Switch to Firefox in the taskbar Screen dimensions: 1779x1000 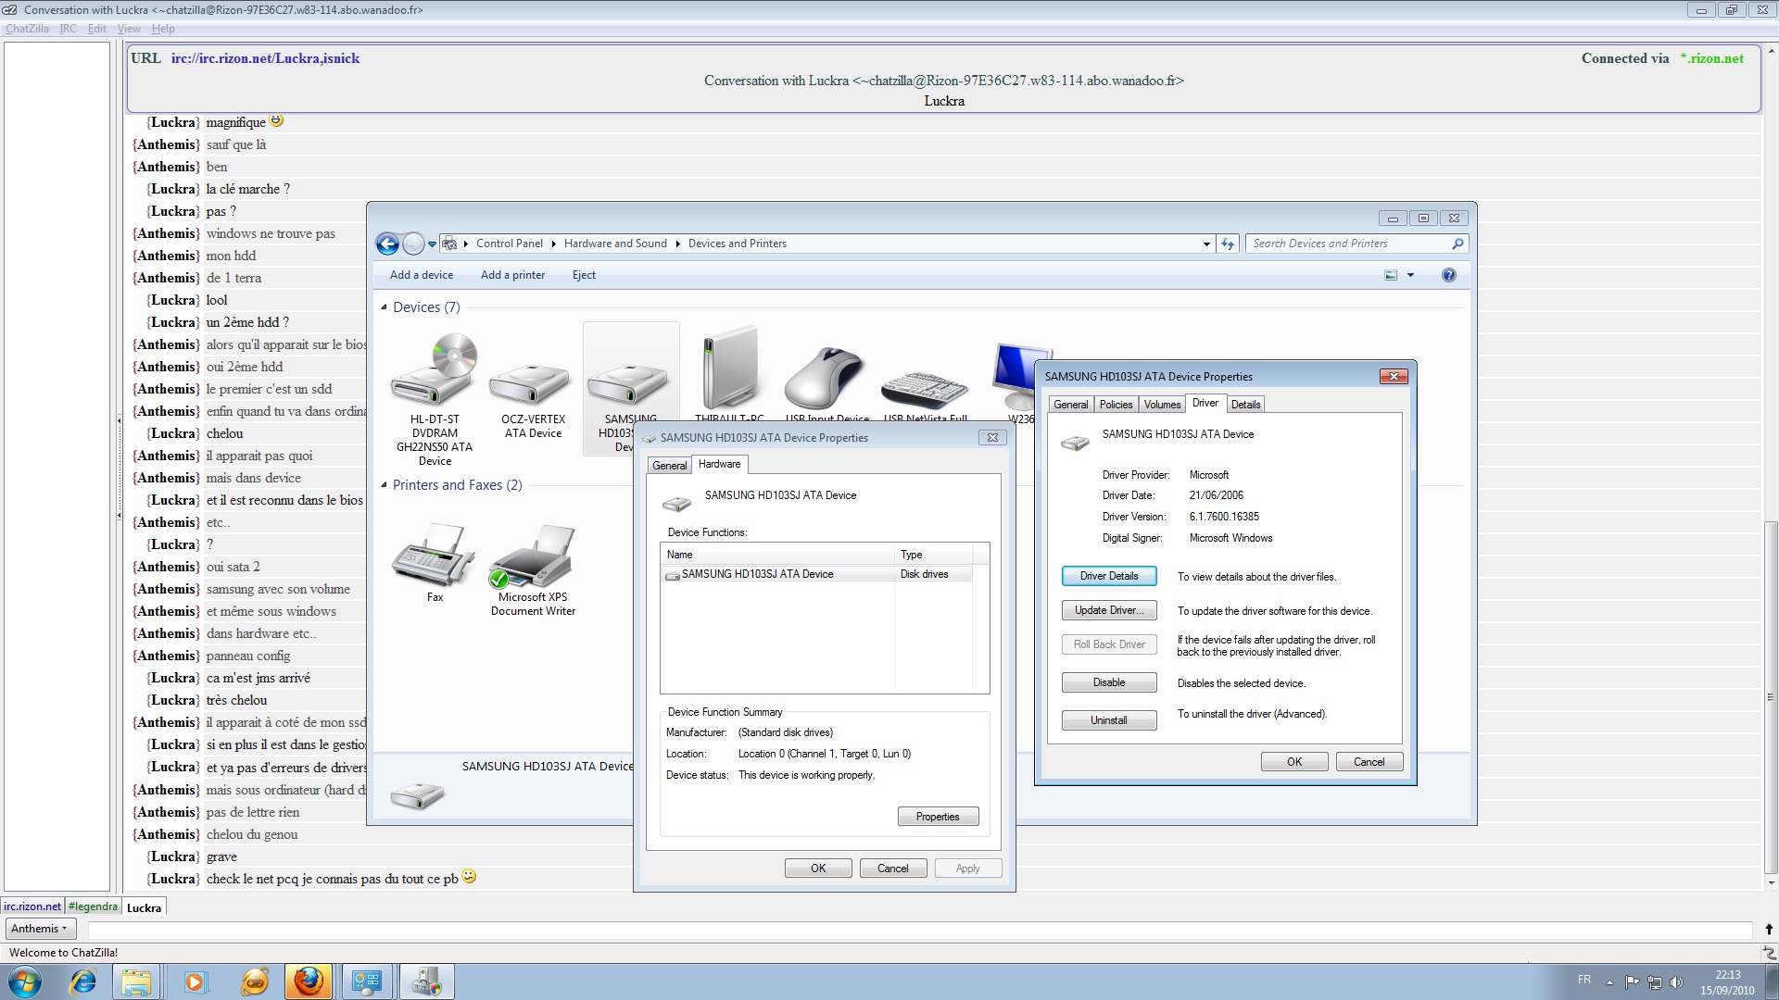coord(309,981)
